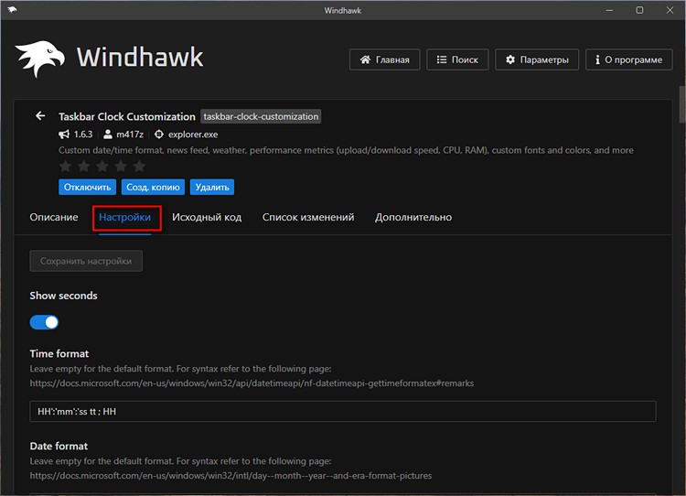The width and height of the screenshot is (686, 496).
Task: Click the m417z author name
Action: [x=130, y=135]
